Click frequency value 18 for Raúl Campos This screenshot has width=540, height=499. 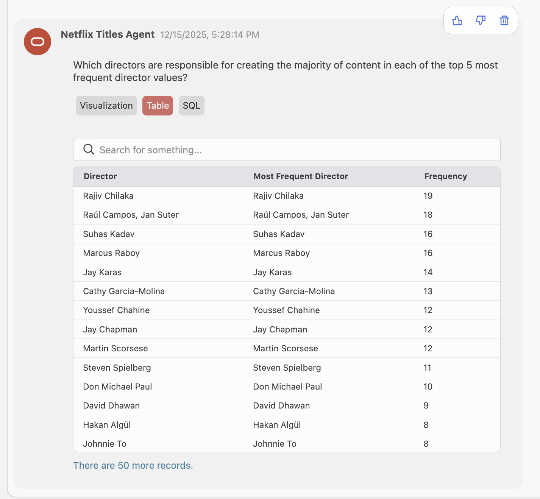point(428,215)
